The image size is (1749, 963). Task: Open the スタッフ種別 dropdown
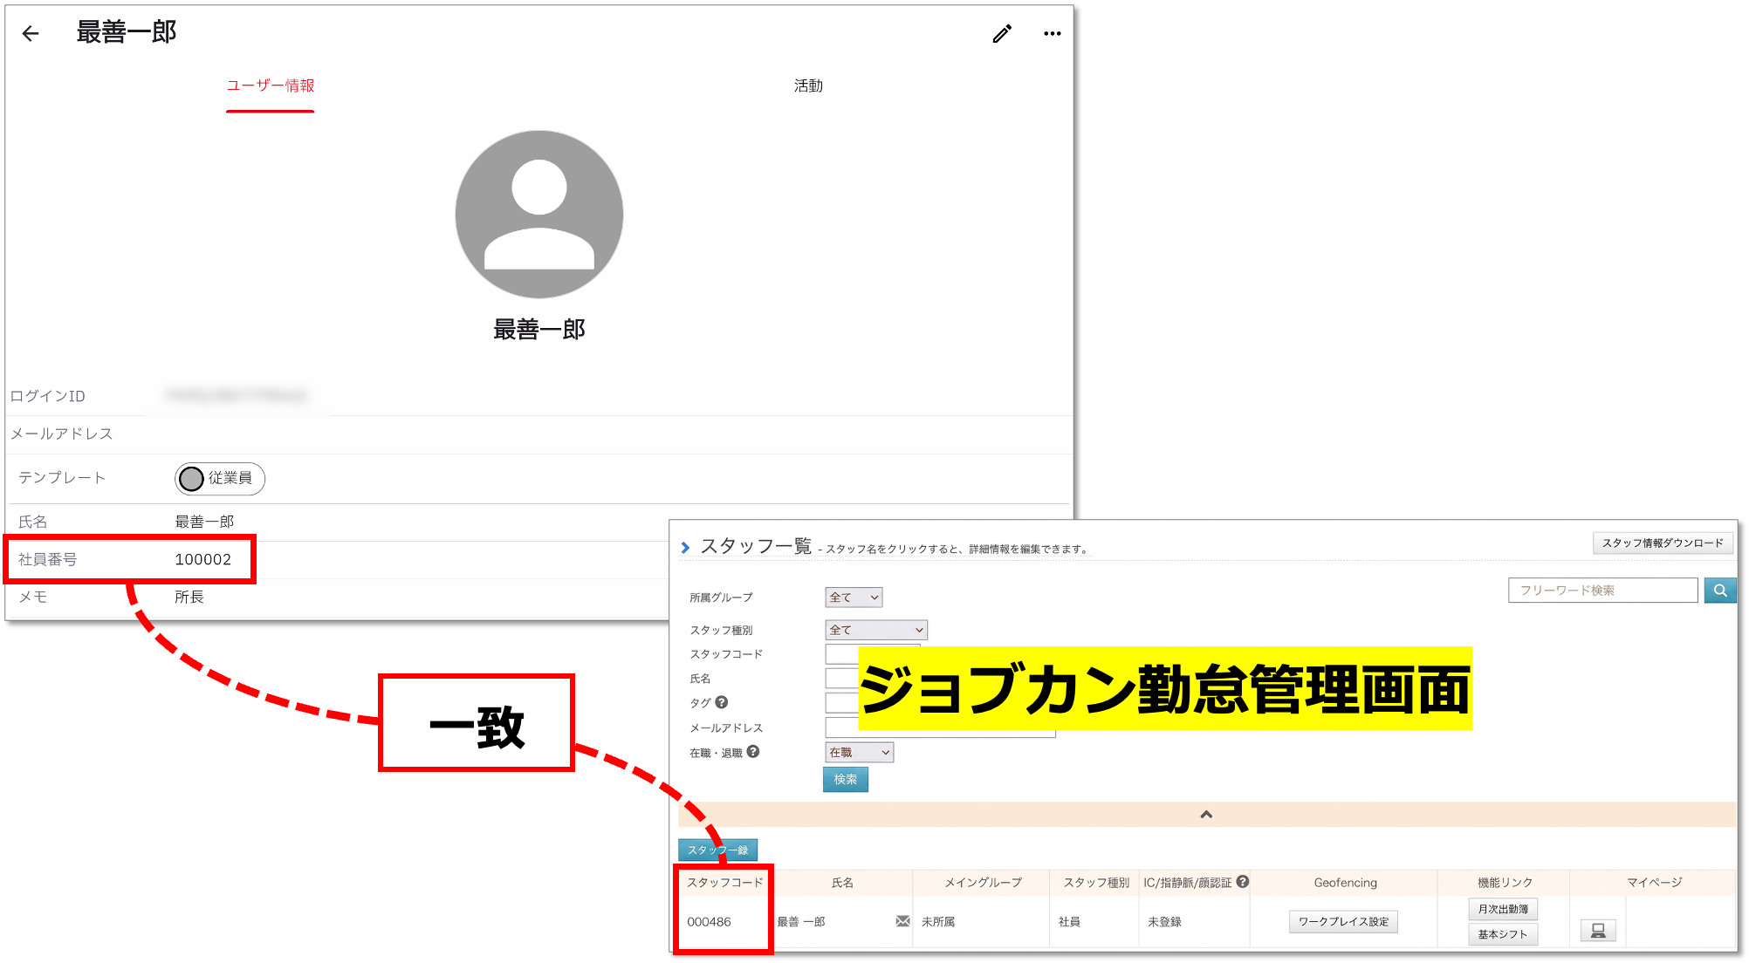(875, 630)
